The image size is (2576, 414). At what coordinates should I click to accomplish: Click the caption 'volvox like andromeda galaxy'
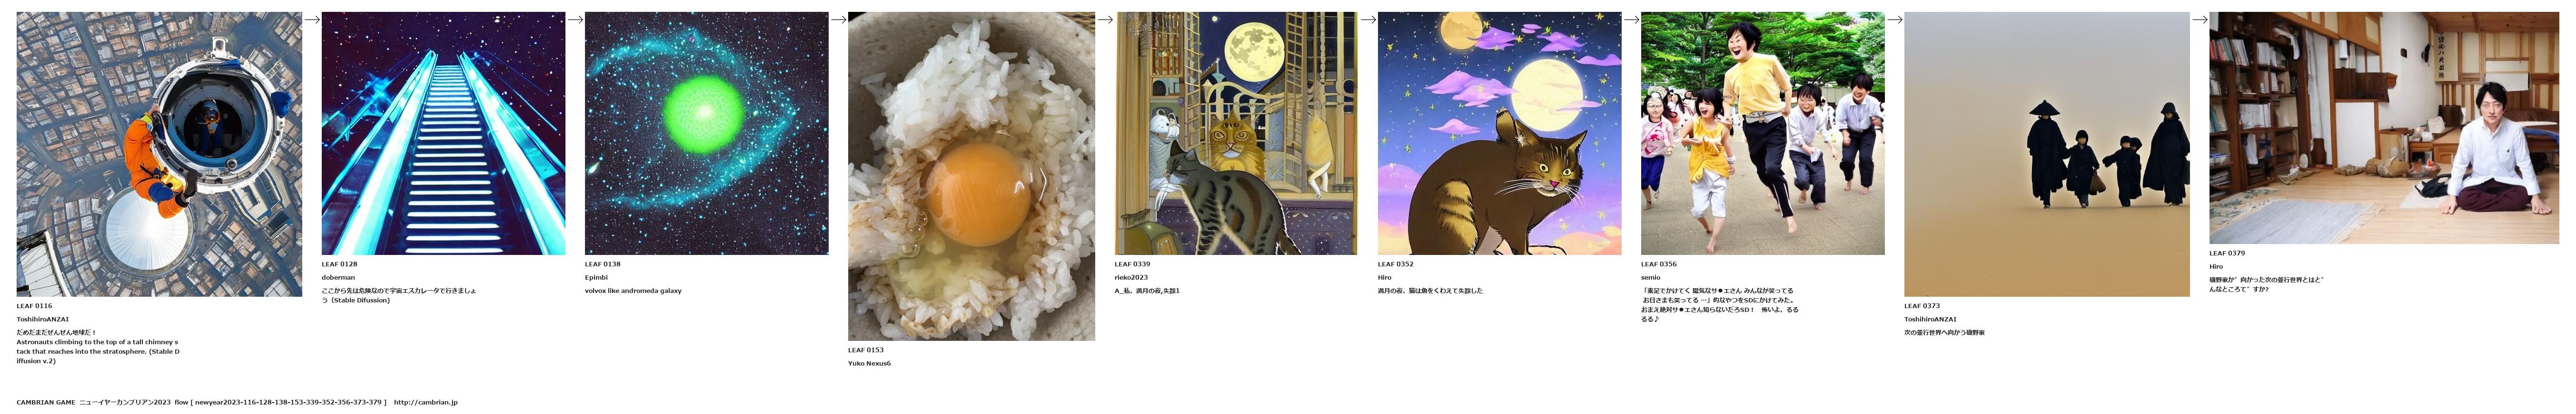[x=633, y=290]
